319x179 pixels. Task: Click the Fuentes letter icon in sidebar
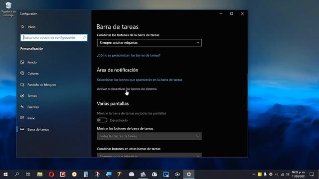coord(22,107)
